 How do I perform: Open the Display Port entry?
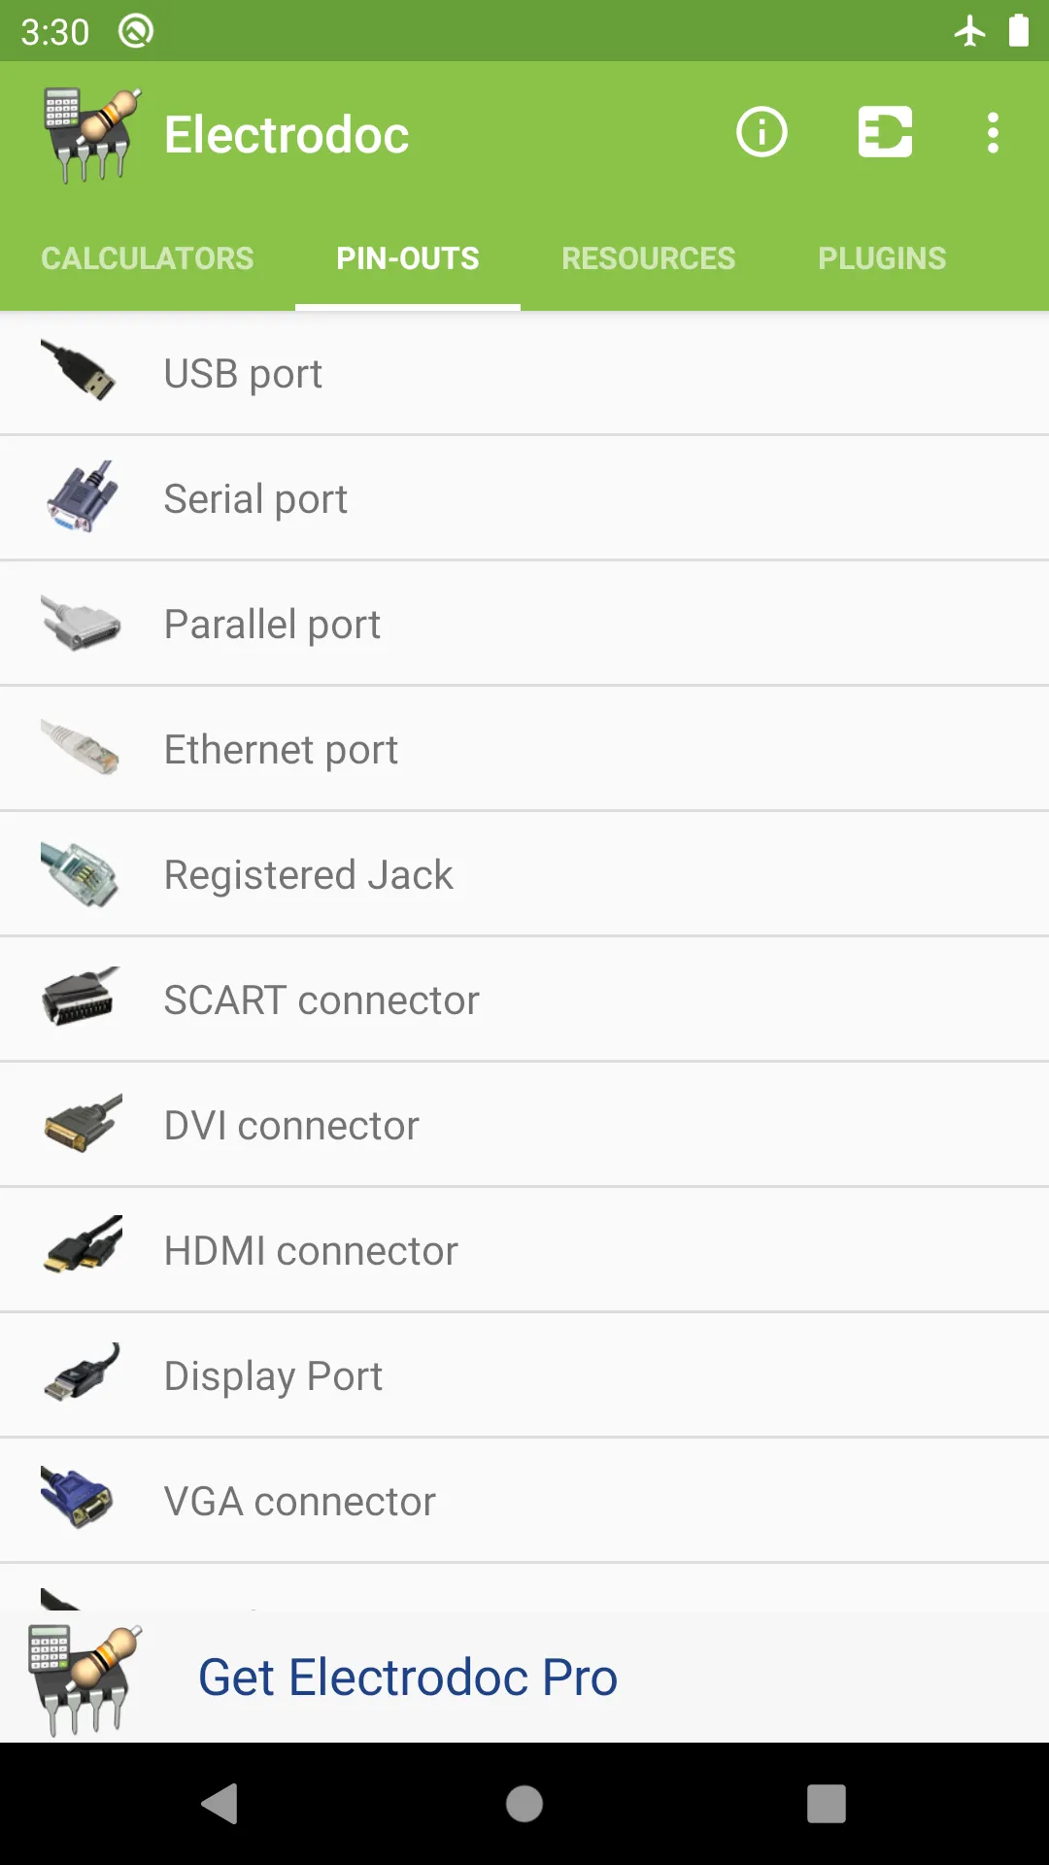[x=273, y=1376]
